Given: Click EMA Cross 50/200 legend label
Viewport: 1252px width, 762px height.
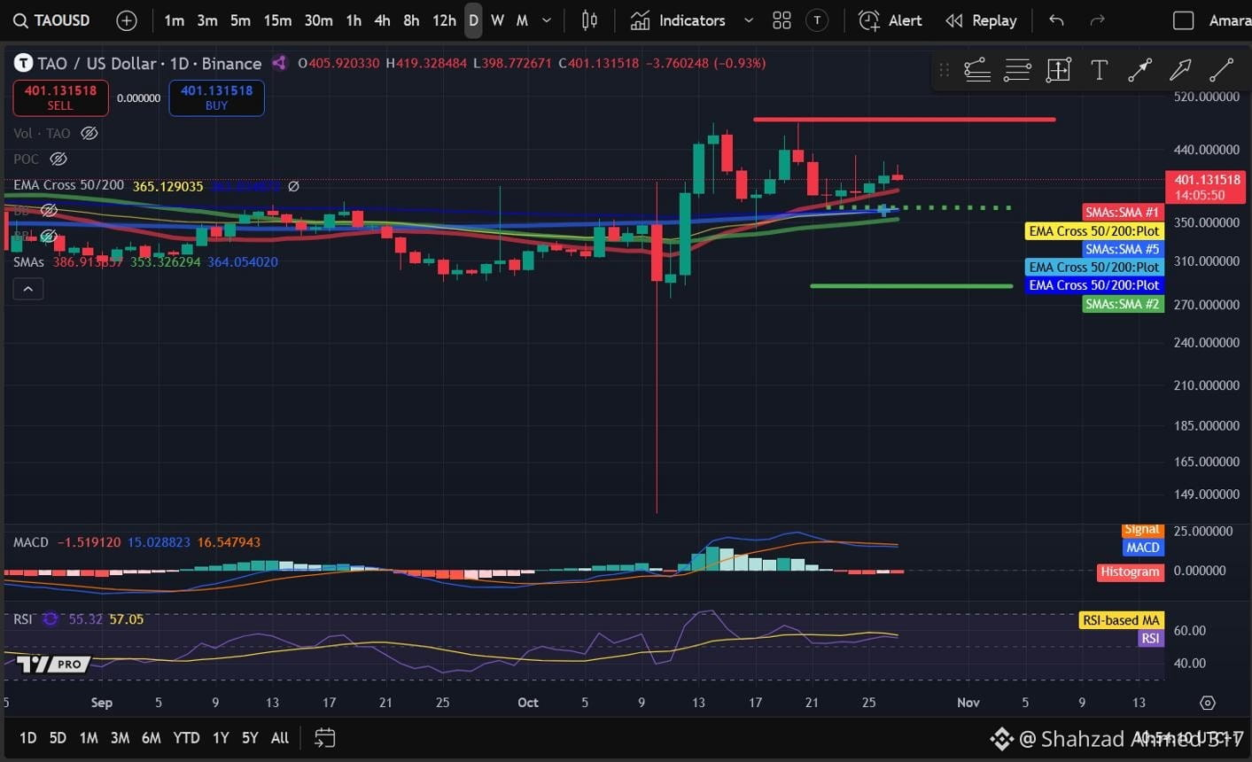Looking at the screenshot, I should 68,185.
